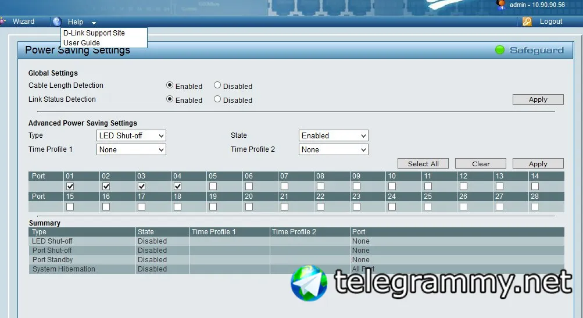The height and width of the screenshot is (318, 583).
Task: Check port 09 checkbox
Action: tap(356, 186)
